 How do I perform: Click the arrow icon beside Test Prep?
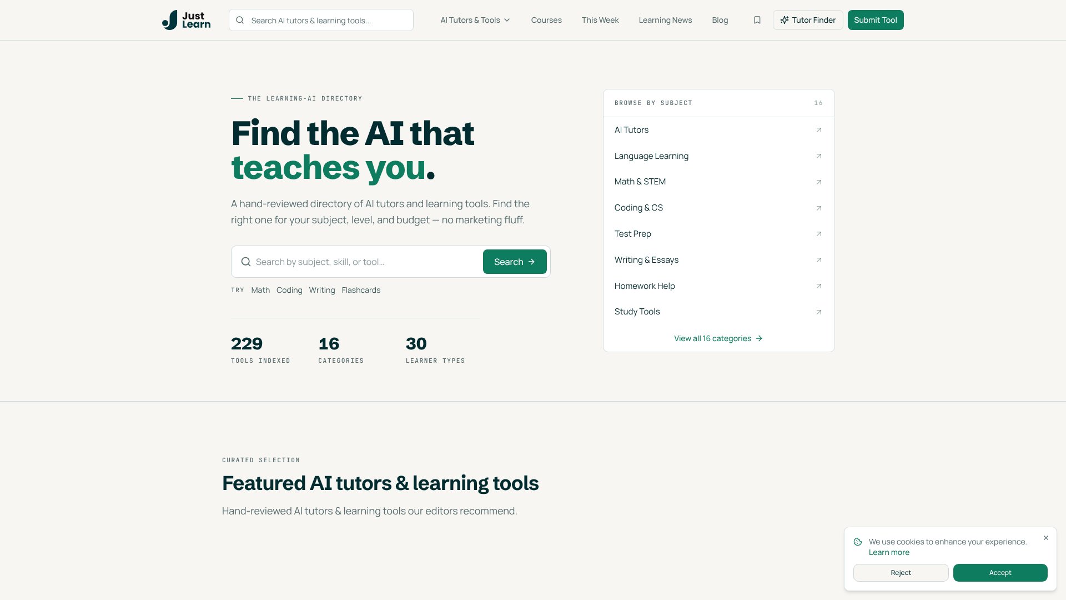click(818, 234)
